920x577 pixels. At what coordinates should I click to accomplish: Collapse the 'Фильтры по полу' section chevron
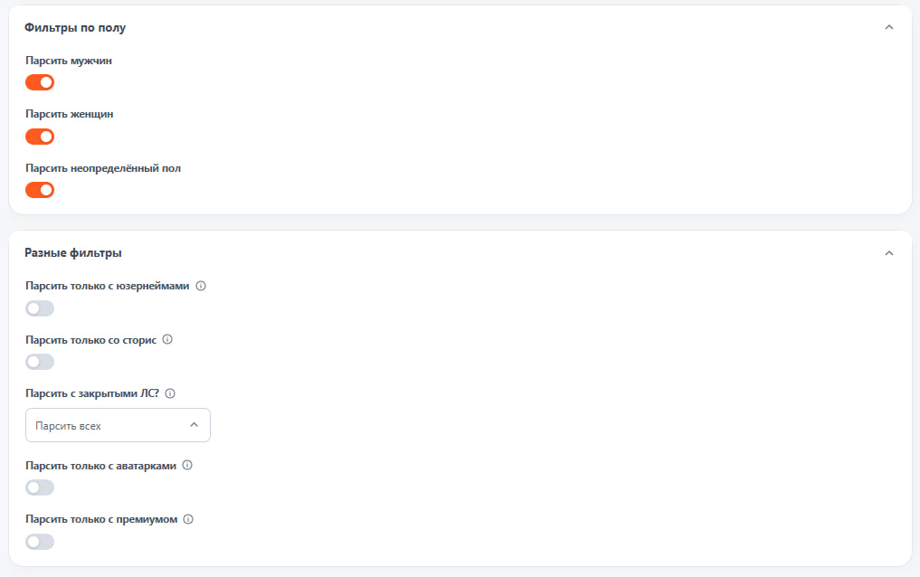[x=889, y=27]
